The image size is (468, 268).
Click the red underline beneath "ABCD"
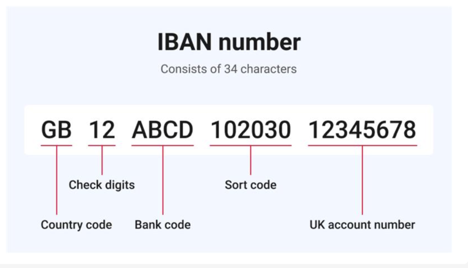(x=163, y=145)
